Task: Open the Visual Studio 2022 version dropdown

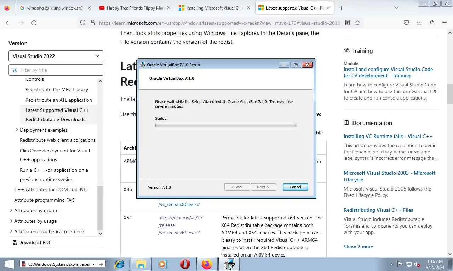Action: (x=56, y=56)
